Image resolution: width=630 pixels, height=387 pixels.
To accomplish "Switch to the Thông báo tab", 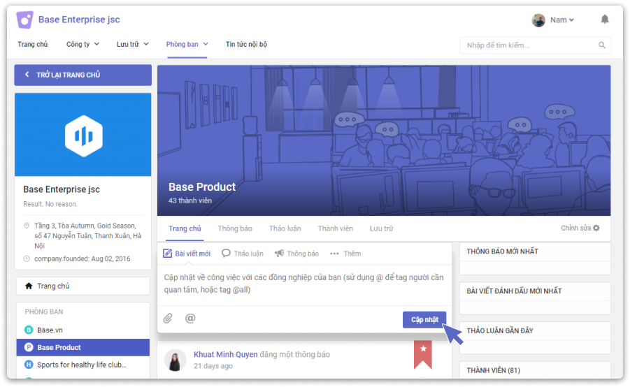I will pos(235,228).
